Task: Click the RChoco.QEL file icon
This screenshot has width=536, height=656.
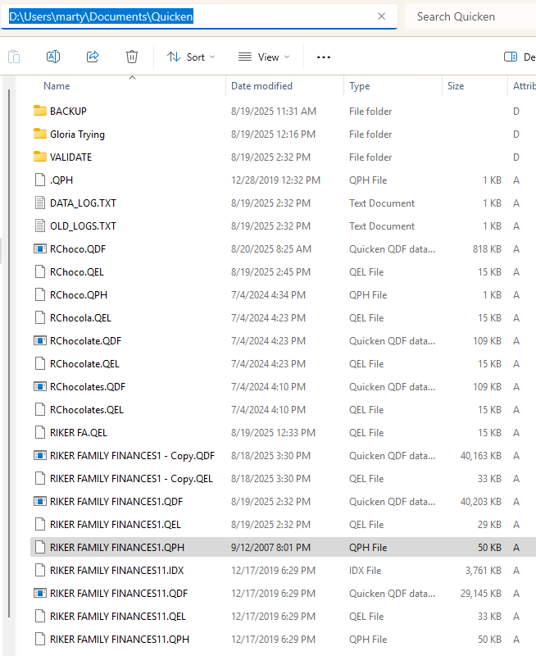Action: point(40,272)
